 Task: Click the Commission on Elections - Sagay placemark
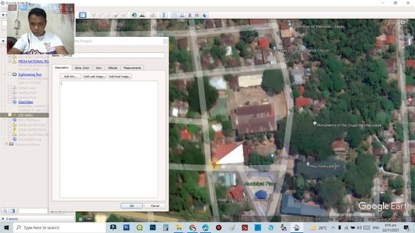pyautogui.click(x=317, y=27)
